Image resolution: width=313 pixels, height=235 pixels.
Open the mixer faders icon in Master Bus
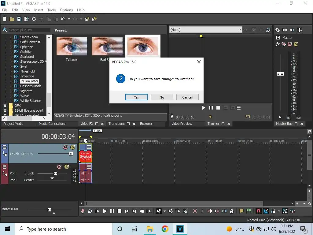[x=300, y=30]
